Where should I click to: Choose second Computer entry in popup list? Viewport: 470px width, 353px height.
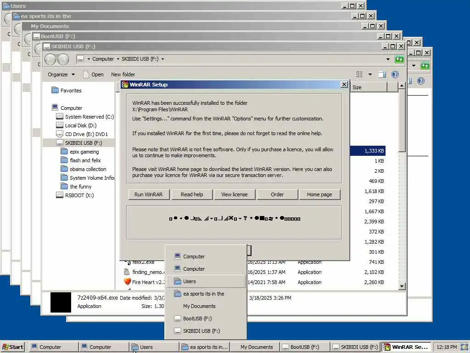pyautogui.click(x=206, y=269)
